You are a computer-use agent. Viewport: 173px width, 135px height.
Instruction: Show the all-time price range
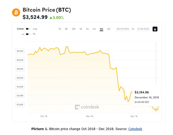pyautogui.click(x=109, y=29)
